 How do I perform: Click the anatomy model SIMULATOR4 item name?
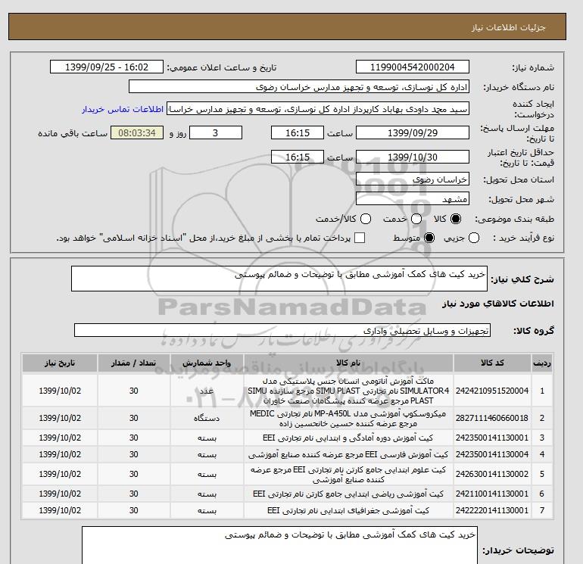click(x=348, y=391)
